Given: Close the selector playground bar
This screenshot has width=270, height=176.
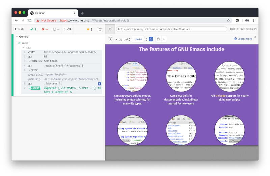Looking at the screenshot, I should click(255, 37).
